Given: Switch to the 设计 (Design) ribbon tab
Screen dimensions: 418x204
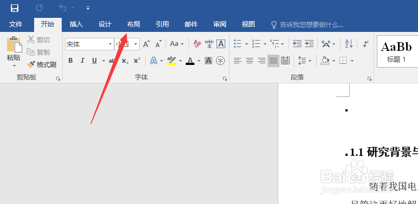Looking at the screenshot, I should (104, 24).
